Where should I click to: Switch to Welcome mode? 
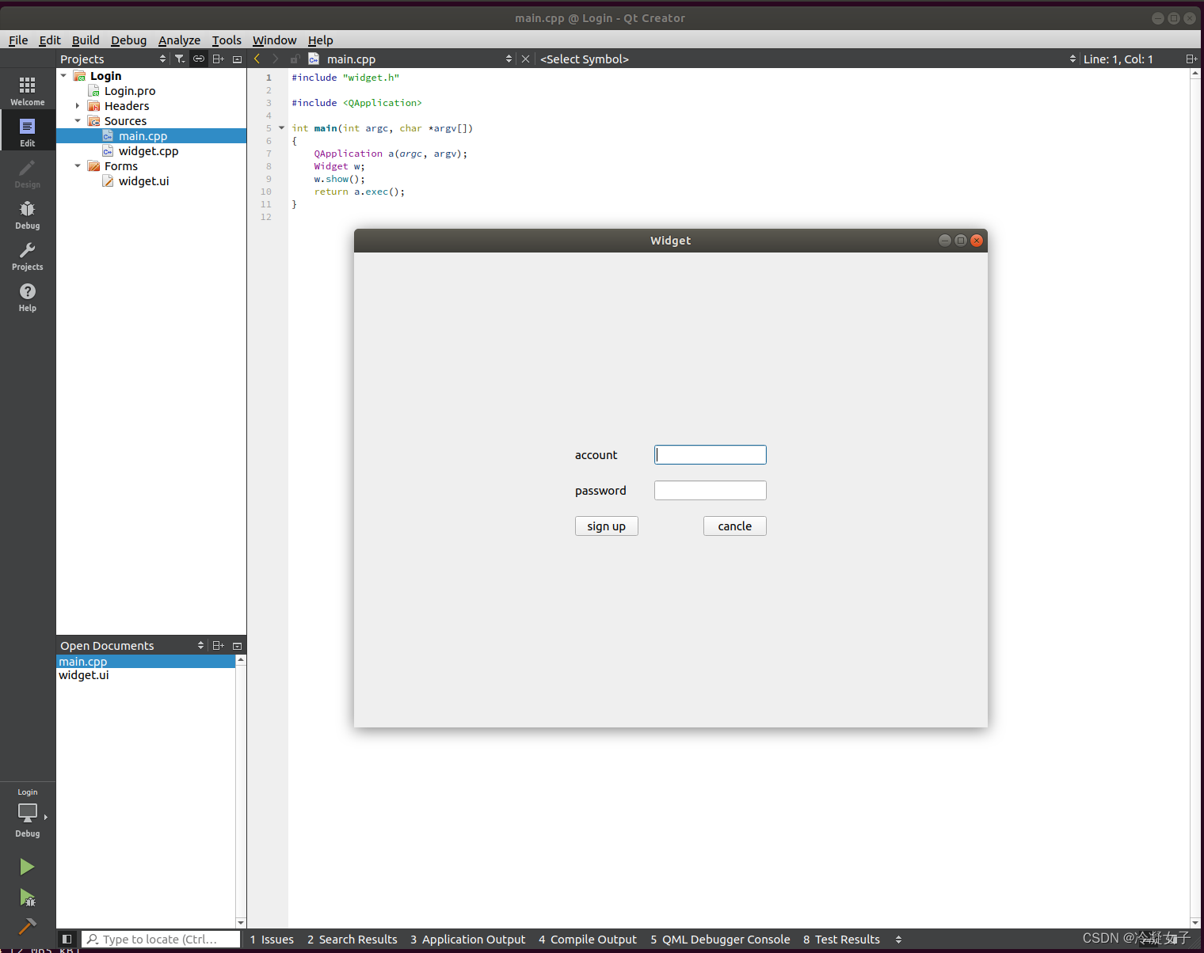pyautogui.click(x=28, y=89)
